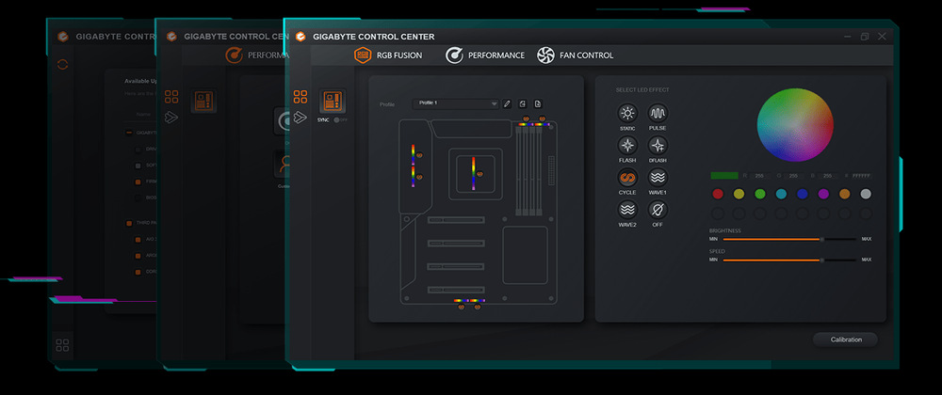This screenshot has height=395, width=942.
Task: Select the lower-left heatsink LED cycle marker
Action: click(419, 177)
